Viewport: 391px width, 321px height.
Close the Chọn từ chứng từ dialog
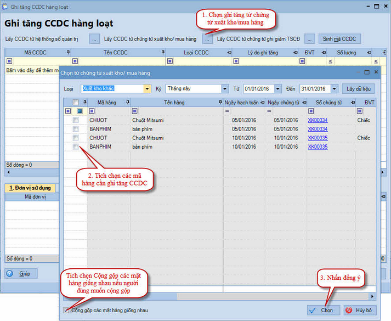(x=376, y=72)
